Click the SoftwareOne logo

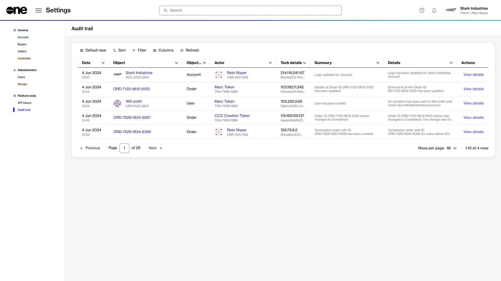[17, 10]
